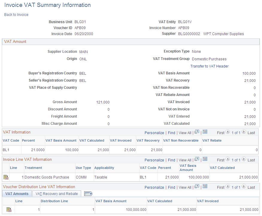The height and width of the screenshot is (216, 262).
Task: Click the Back to Invoice link
Action: pyautogui.click(x=16, y=14)
